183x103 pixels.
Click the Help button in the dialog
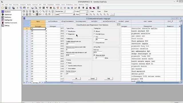click(x=108, y=78)
